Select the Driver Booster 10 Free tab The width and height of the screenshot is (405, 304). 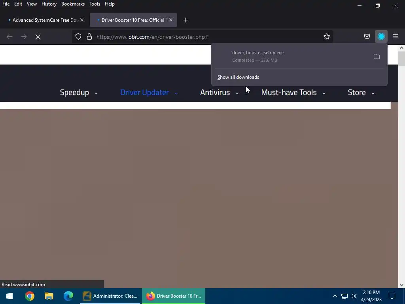[x=133, y=20]
